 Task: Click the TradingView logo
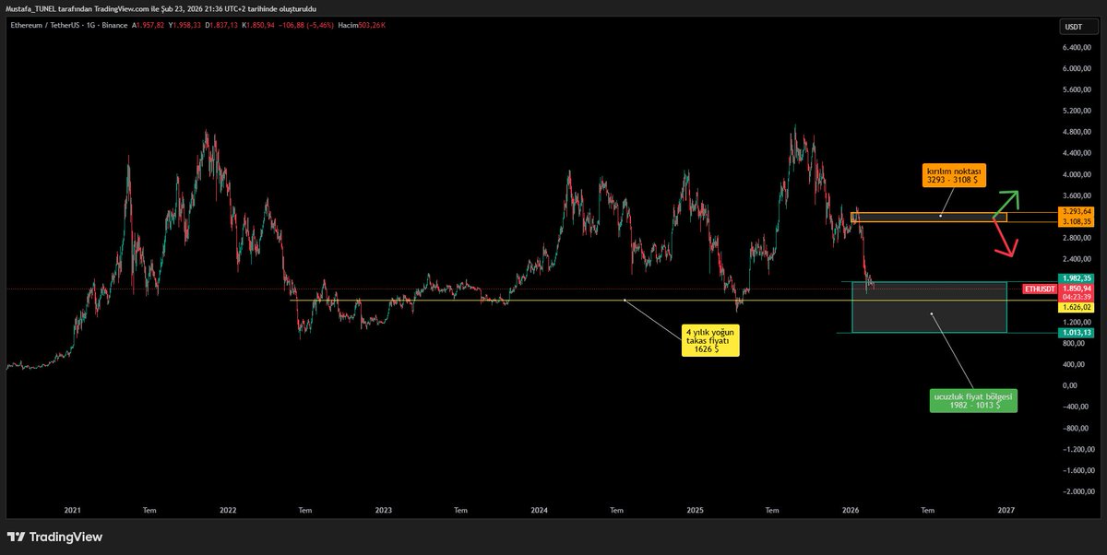coord(54,537)
